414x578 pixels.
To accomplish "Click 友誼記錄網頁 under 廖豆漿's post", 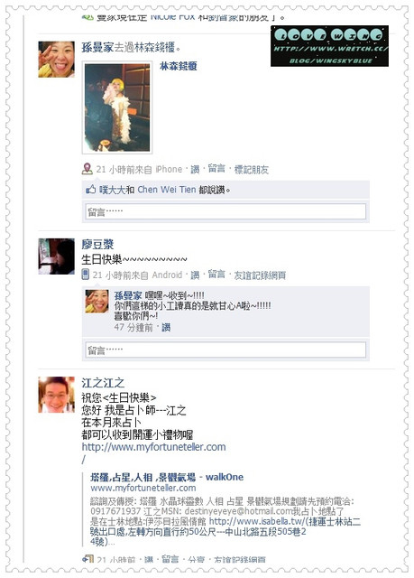I will (x=260, y=275).
